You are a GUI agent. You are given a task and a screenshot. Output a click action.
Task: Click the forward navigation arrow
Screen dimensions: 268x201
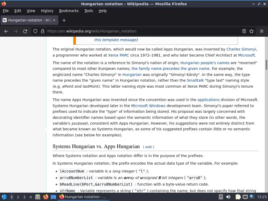point(16,31)
